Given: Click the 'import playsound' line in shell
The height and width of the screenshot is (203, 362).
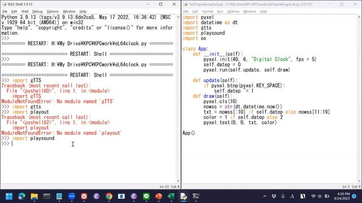Looking at the screenshot, I should click(33, 138).
